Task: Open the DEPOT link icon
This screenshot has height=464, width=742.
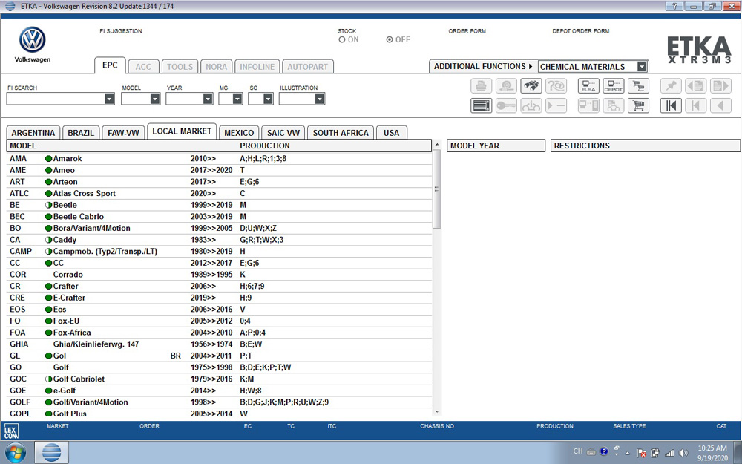Action: pyautogui.click(x=614, y=86)
